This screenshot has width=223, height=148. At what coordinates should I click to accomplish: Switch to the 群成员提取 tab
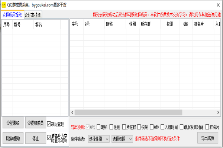12,15
